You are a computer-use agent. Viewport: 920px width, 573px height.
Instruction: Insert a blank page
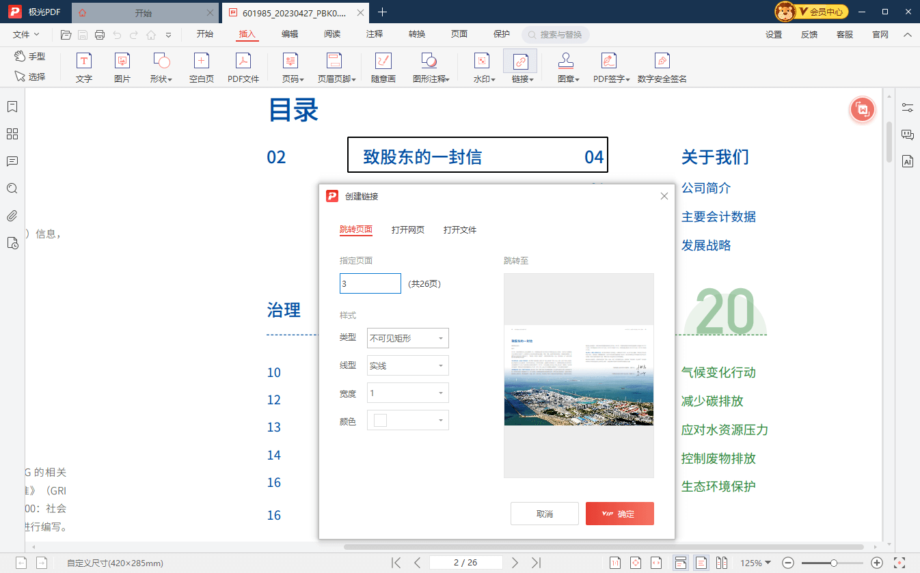[x=202, y=68]
